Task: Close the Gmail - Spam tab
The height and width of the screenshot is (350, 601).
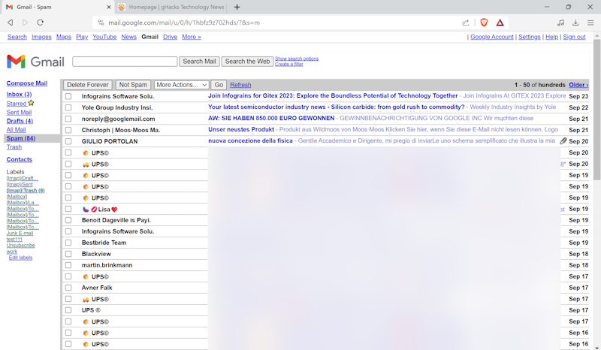Action: pos(109,7)
